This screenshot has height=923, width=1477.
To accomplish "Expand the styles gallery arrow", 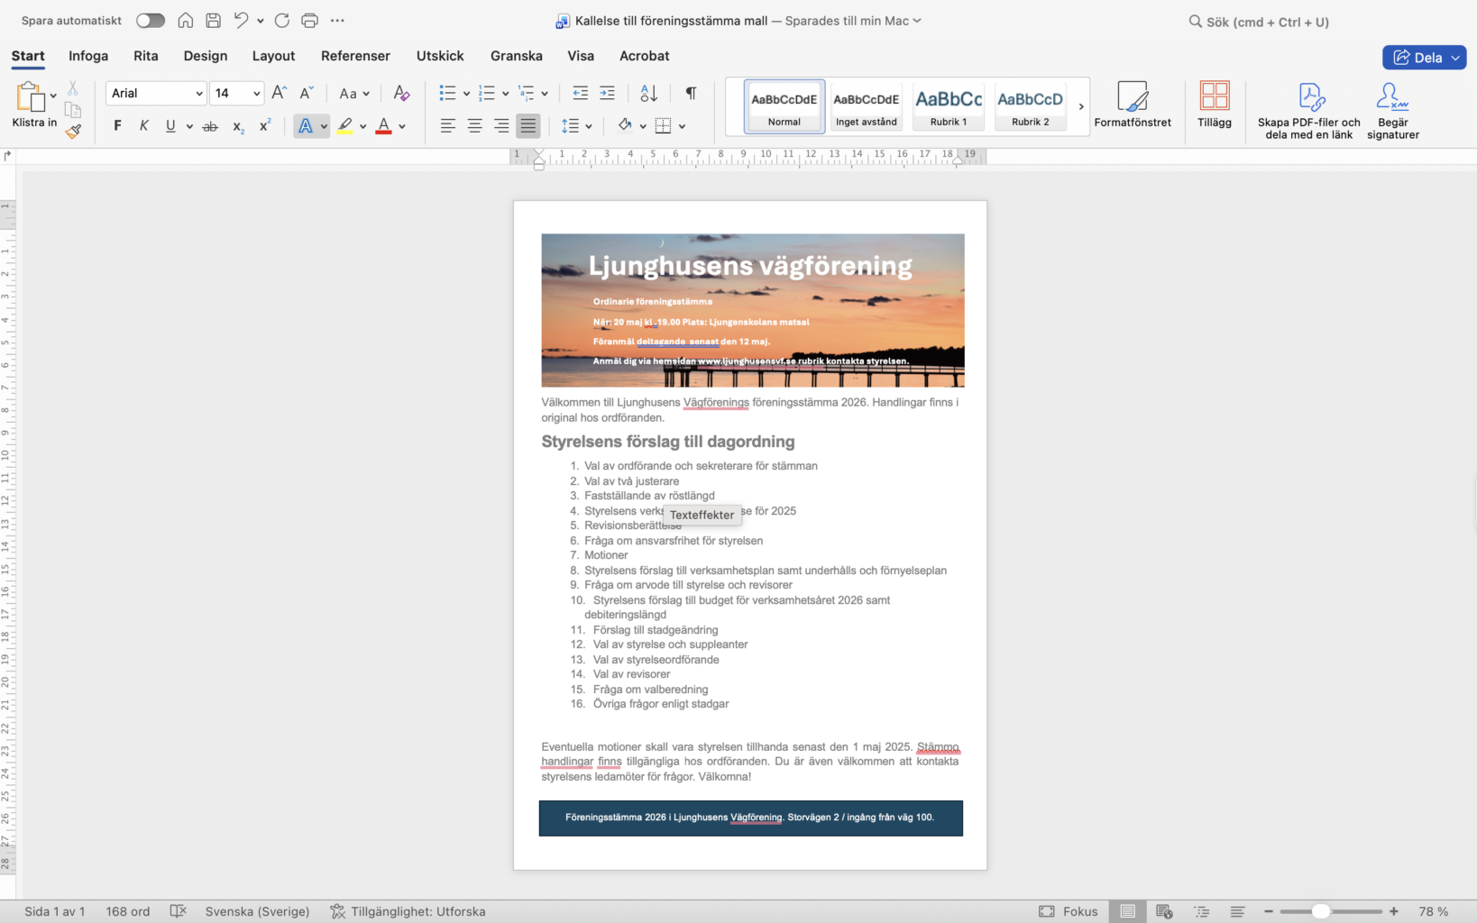I will [1080, 106].
